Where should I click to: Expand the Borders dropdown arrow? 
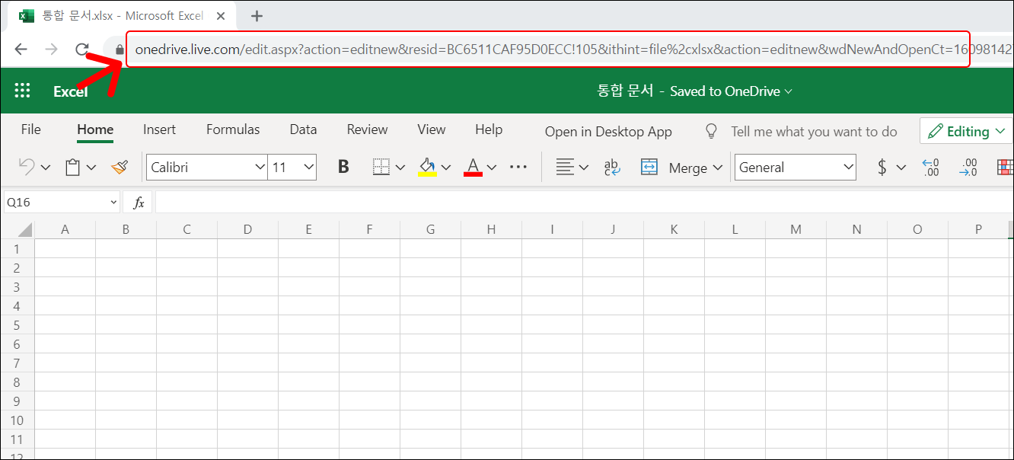[x=400, y=168]
